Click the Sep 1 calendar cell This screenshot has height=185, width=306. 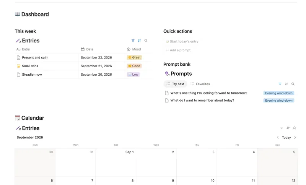pos(116,162)
